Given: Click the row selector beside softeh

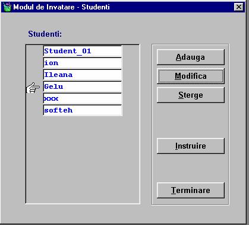Looking at the screenshot, I should [34, 111].
